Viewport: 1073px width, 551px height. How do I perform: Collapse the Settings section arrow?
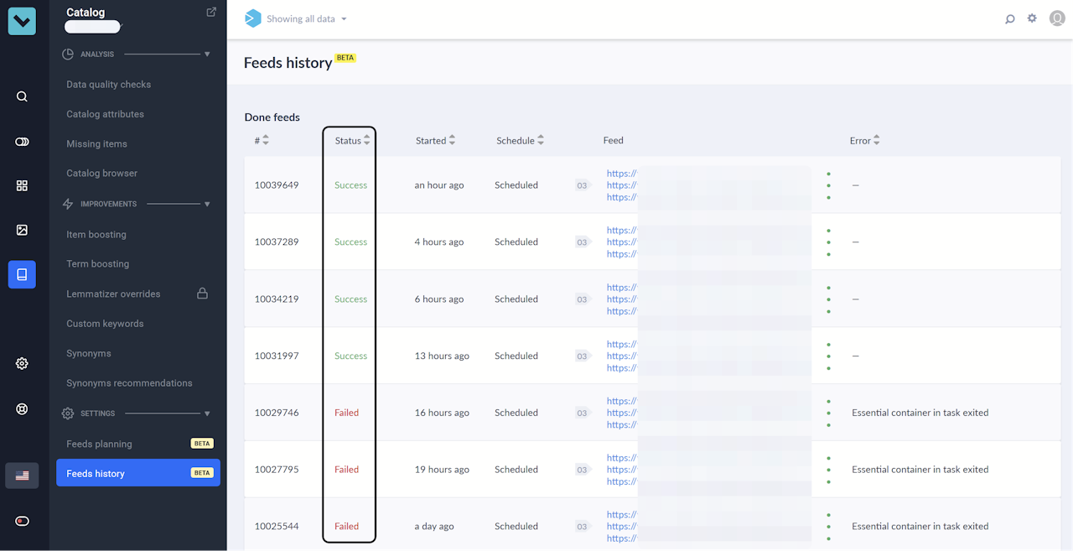tap(207, 413)
